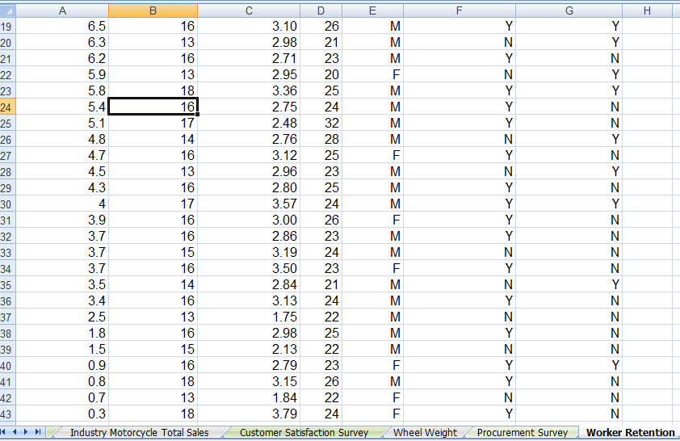680x441 pixels.
Task: Go to next sheet tab navigation arrow
Action: tap(26, 432)
